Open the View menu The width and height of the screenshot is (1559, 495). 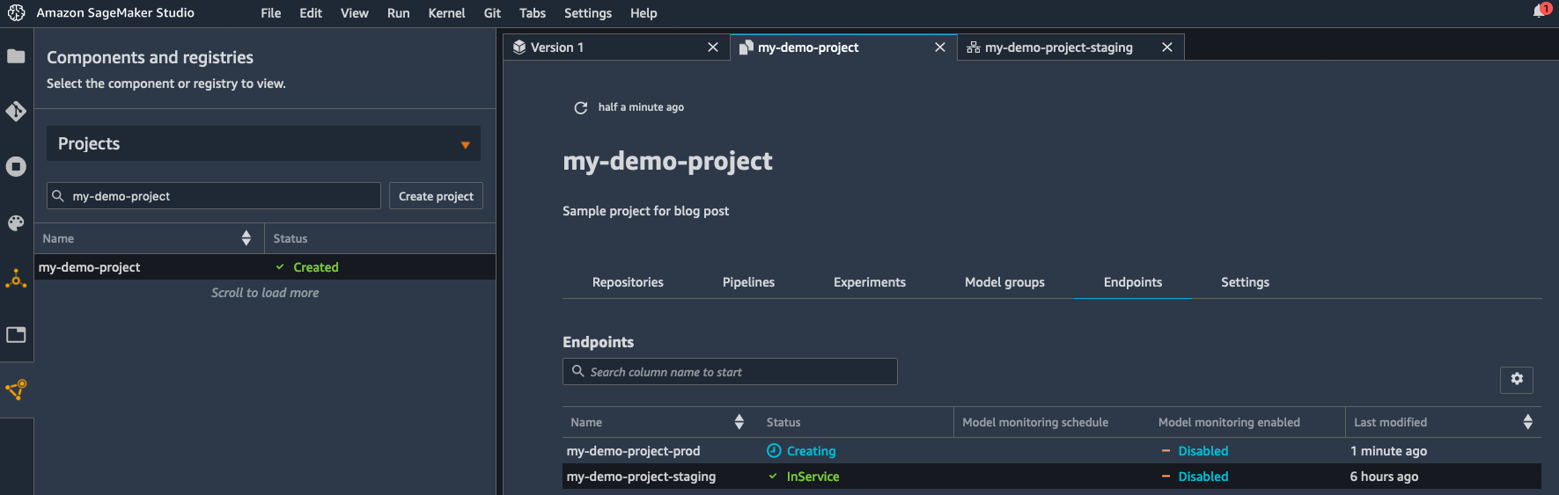pos(355,13)
